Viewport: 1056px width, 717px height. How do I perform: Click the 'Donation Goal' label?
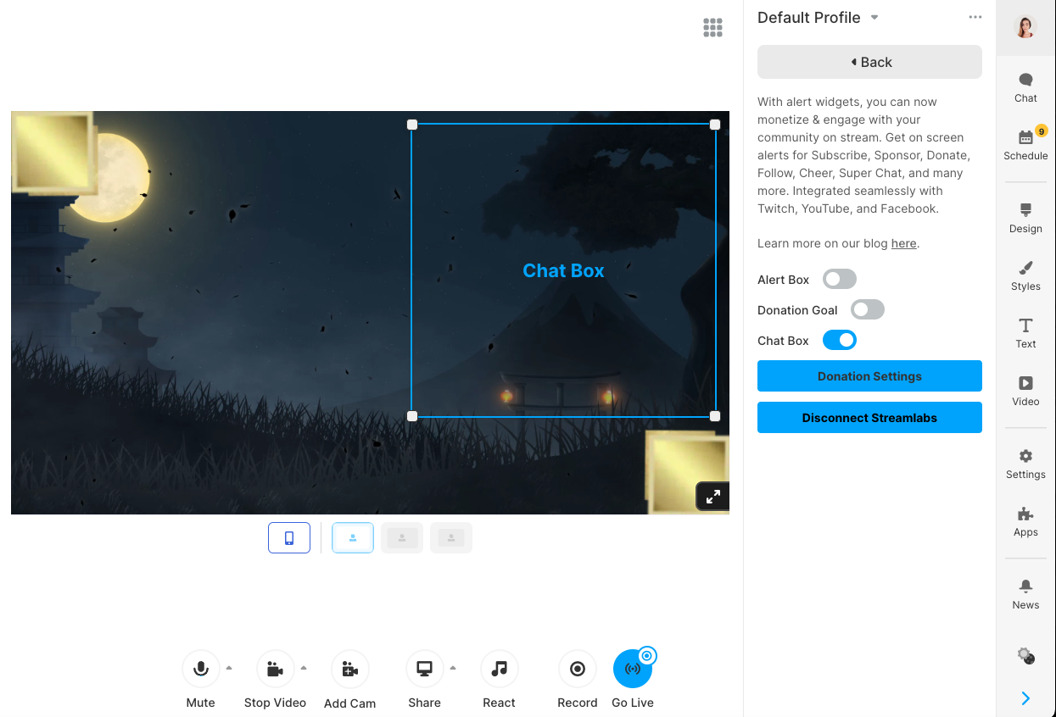797,310
